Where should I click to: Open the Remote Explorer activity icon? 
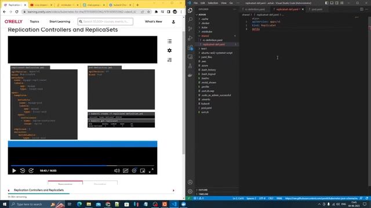190,57
